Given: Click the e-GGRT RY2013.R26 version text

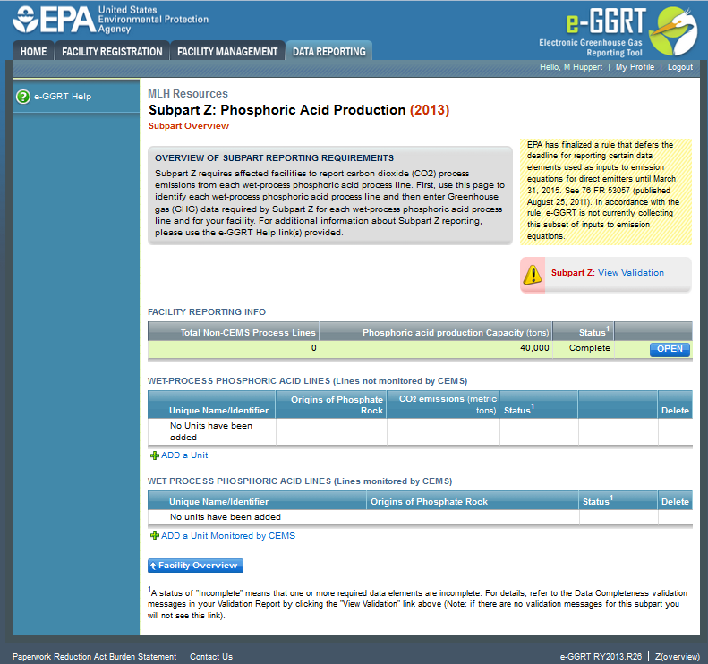Looking at the screenshot, I should (x=601, y=656).
